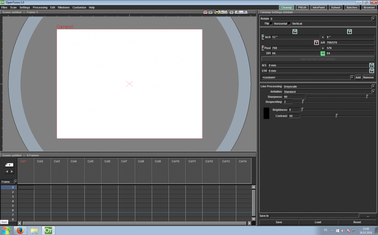Click the Windows Start orb
Image resolution: width=378 pixels, height=235 pixels.
(x=6, y=230)
